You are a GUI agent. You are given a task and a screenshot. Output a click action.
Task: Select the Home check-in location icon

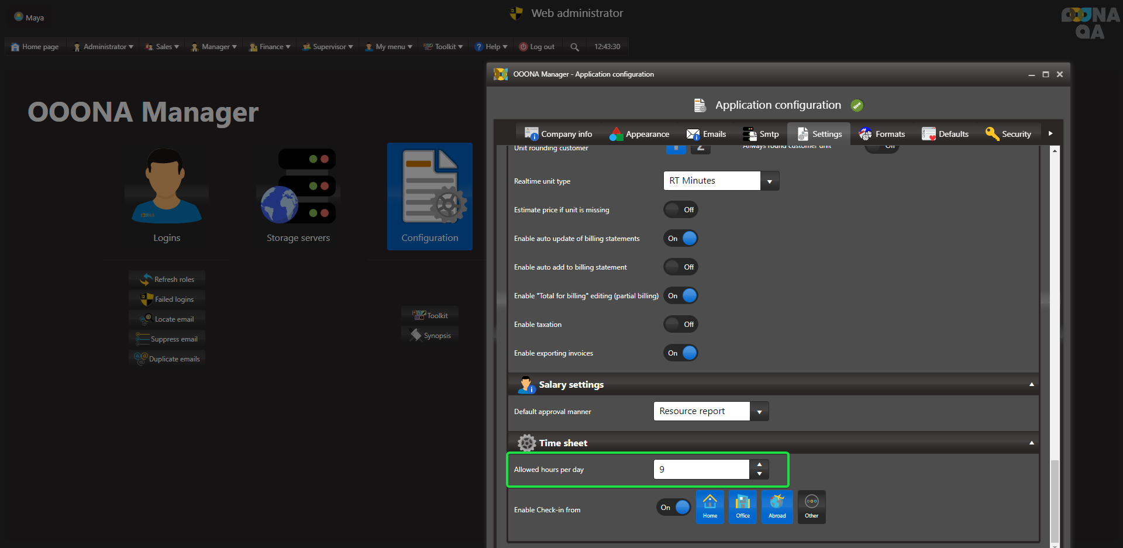pyautogui.click(x=709, y=506)
